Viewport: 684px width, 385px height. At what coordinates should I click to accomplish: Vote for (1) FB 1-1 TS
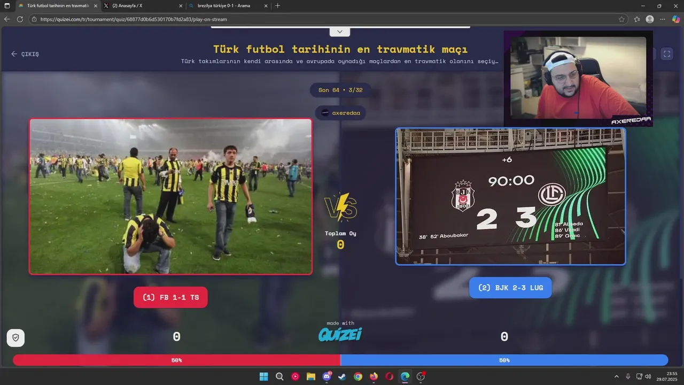coord(170,297)
